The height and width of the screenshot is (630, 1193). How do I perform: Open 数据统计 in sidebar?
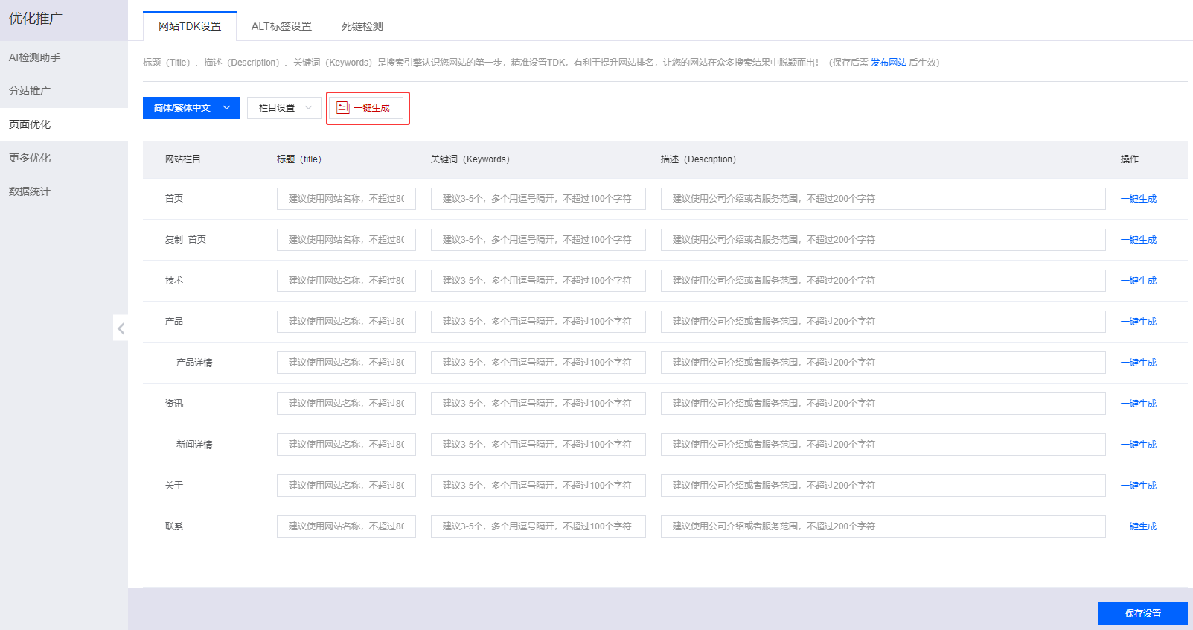click(x=64, y=191)
